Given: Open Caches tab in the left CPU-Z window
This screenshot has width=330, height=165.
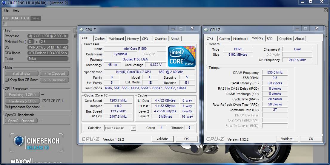Looking at the screenshot, I should click(100, 39).
